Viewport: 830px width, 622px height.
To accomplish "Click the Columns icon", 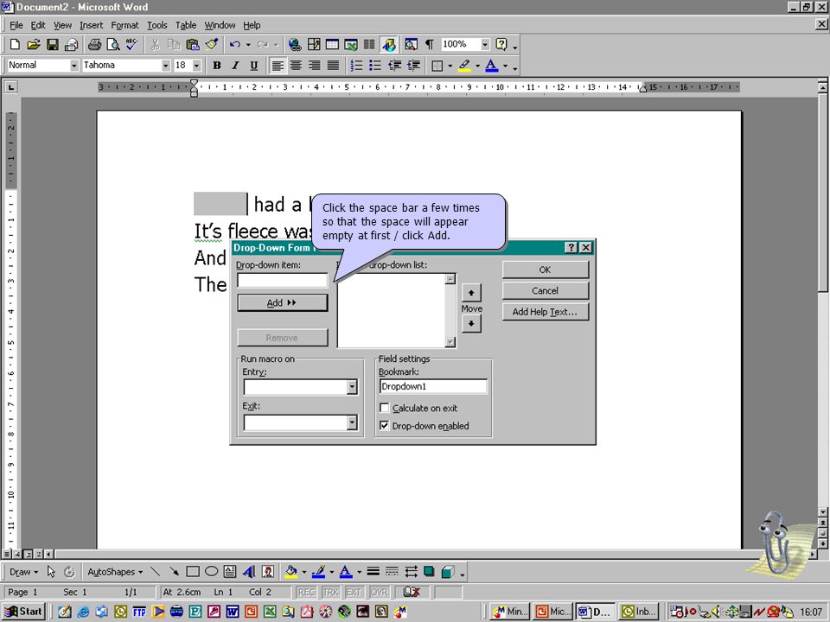I will (369, 44).
